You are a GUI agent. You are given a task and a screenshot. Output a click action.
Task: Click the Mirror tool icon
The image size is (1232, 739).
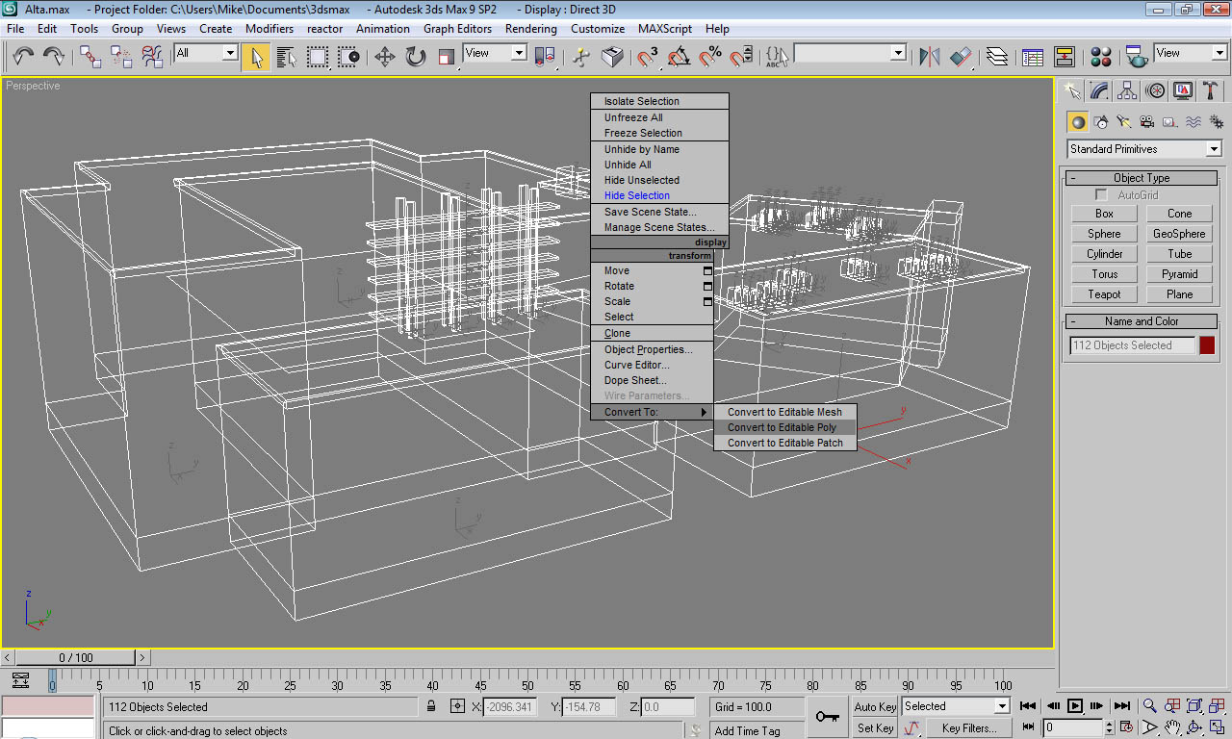point(929,57)
